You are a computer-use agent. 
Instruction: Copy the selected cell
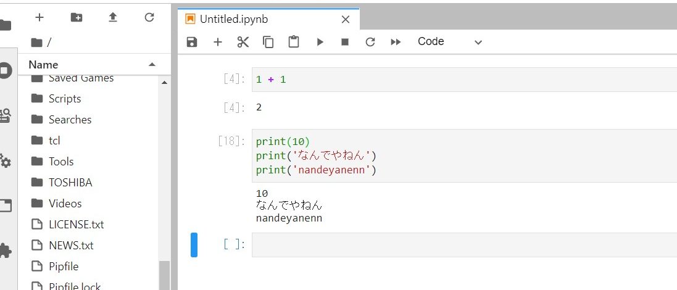[x=268, y=42]
